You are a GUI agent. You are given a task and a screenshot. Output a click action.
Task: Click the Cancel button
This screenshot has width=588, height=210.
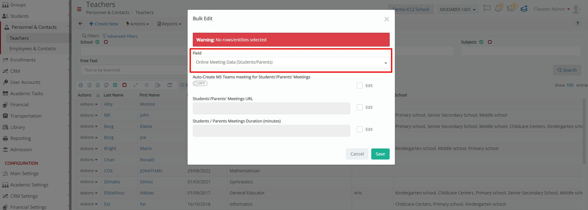357,154
